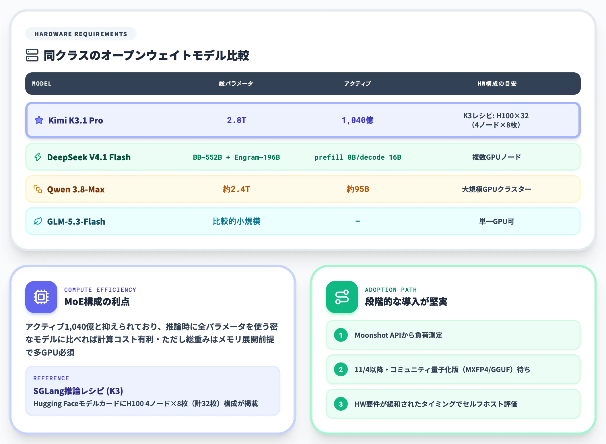The width and height of the screenshot is (606, 444).
Task: Click the 同クラスのオープンウェイトモデル比較 heading
Action: [x=146, y=55]
